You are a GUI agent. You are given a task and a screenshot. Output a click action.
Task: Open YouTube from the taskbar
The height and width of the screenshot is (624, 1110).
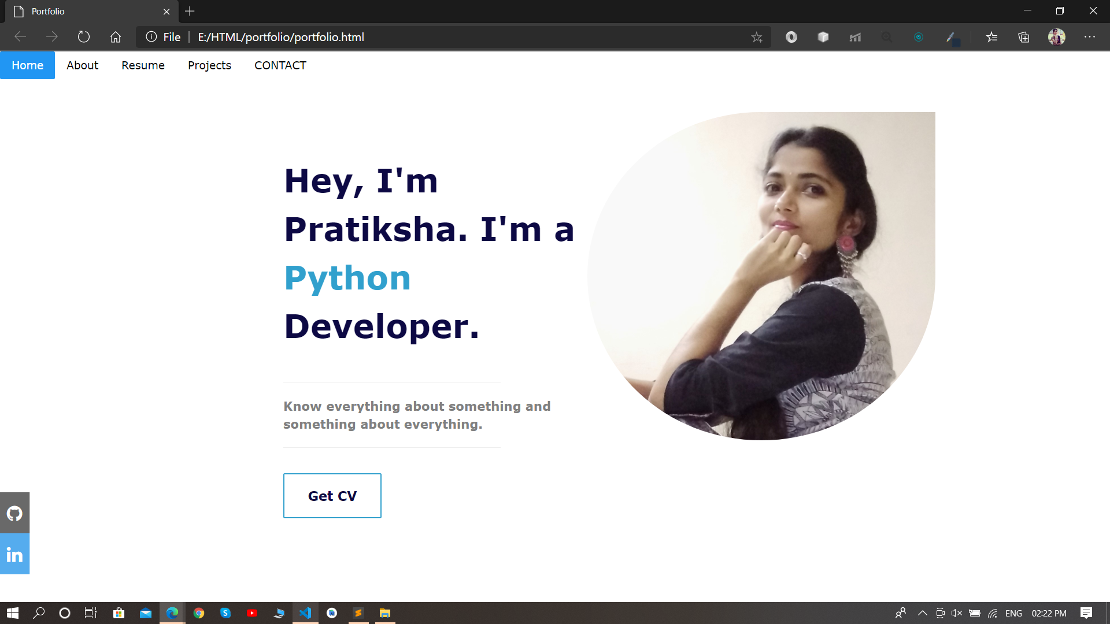[x=252, y=613]
